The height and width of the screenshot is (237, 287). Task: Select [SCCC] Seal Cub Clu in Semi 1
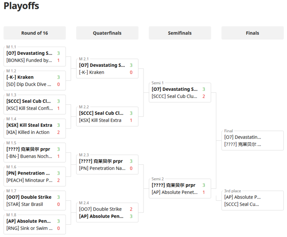(174, 96)
